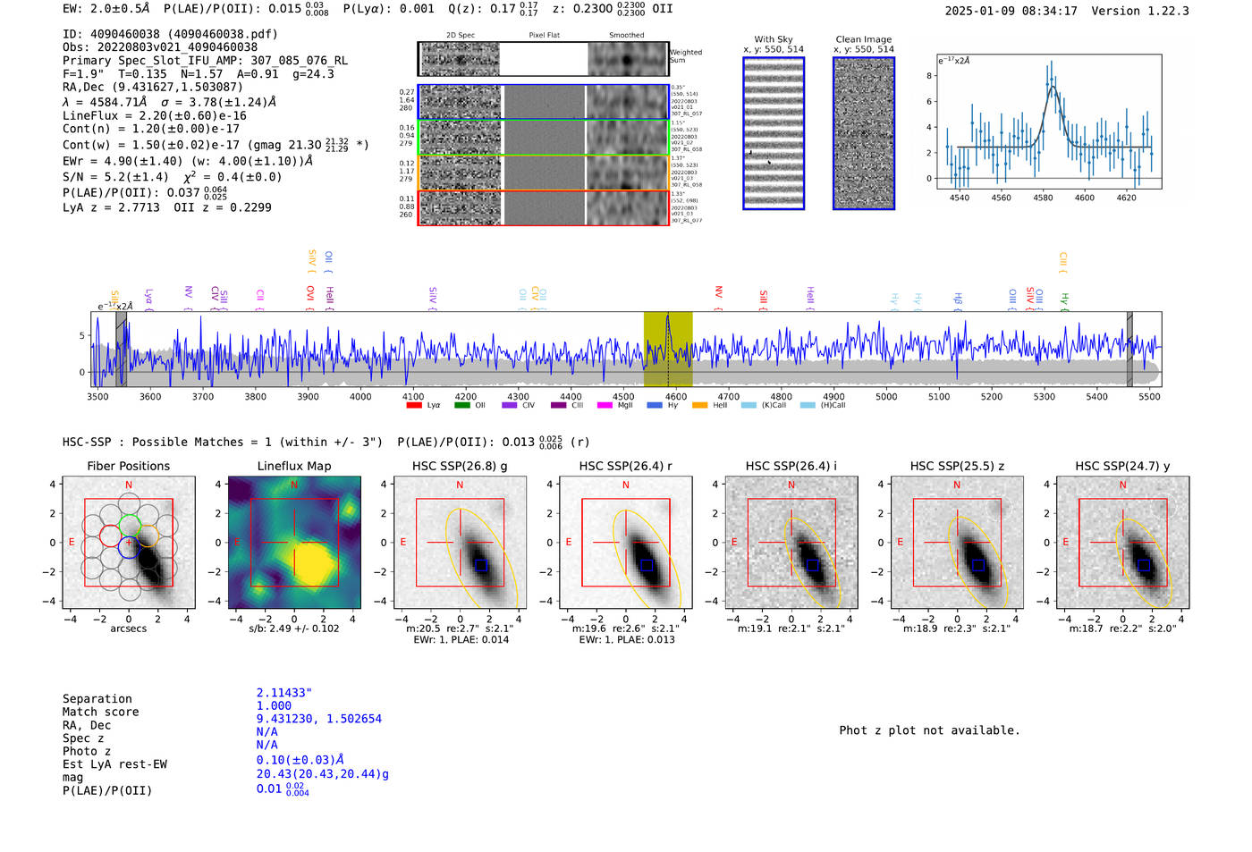The image size is (1252, 852).
Task: Click the red Lyα legend swatch
Action: point(414,406)
